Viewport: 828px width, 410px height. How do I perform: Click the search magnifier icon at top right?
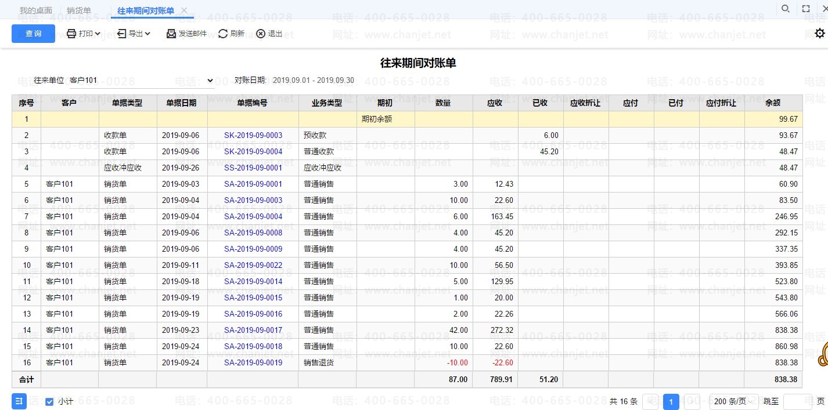pos(785,9)
